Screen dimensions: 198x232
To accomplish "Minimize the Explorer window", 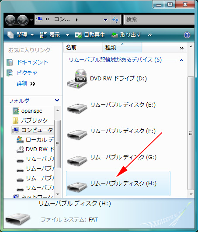I will (x=159, y=4).
